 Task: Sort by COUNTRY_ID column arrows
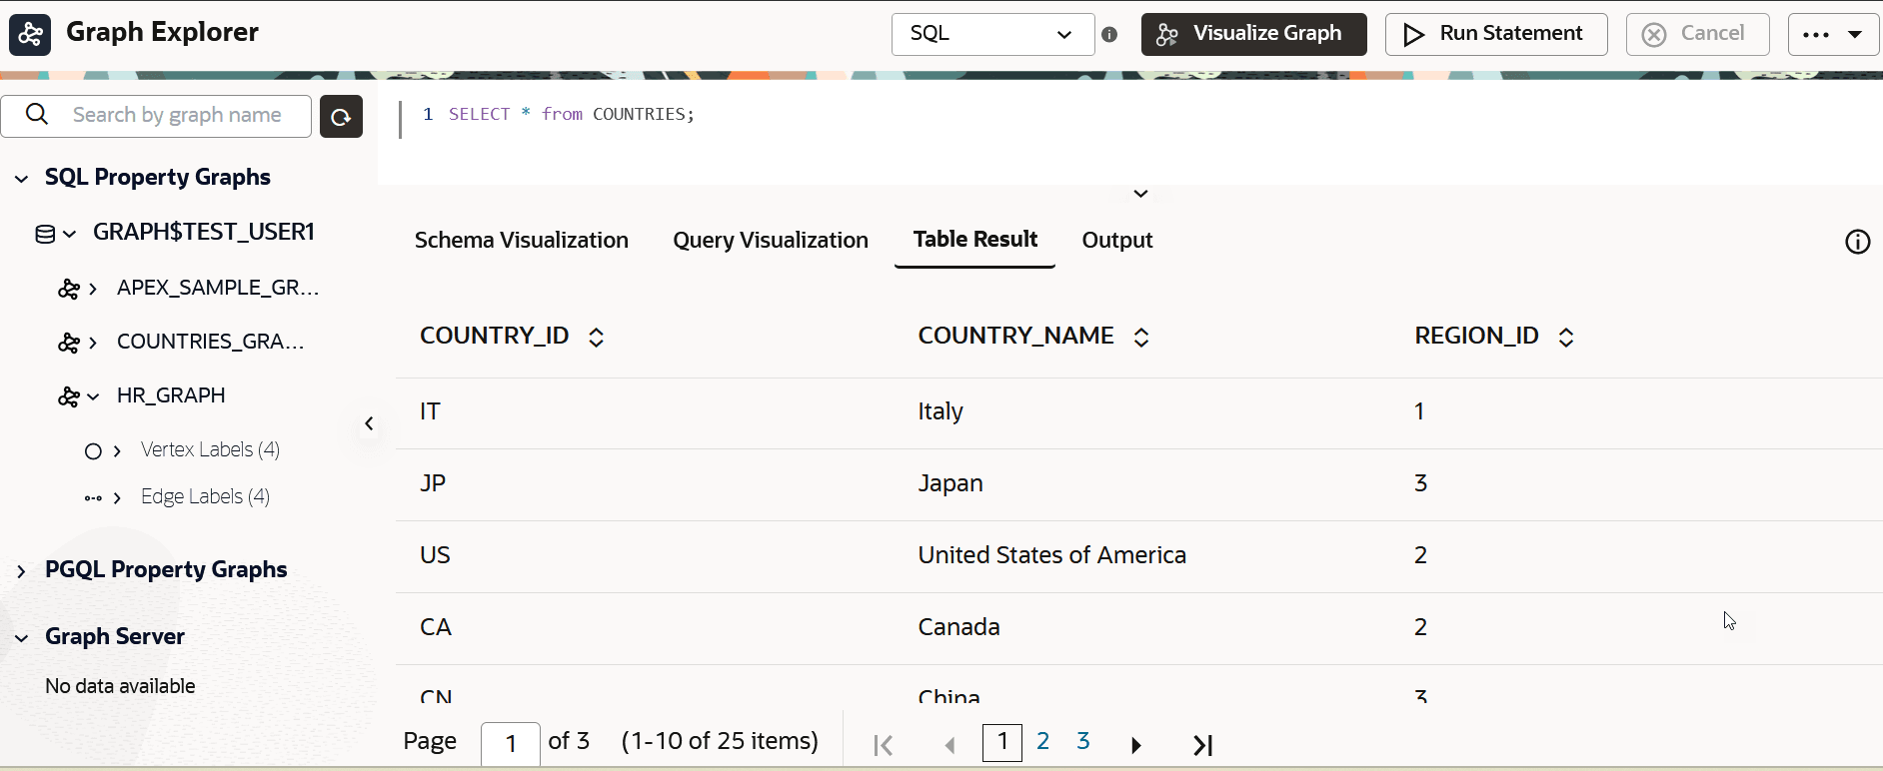pos(597,338)
